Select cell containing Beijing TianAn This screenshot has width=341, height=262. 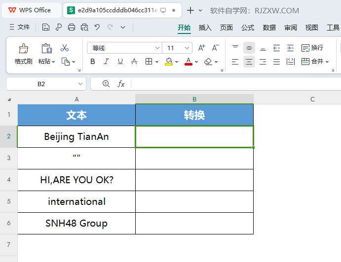(x=76, y=136)
